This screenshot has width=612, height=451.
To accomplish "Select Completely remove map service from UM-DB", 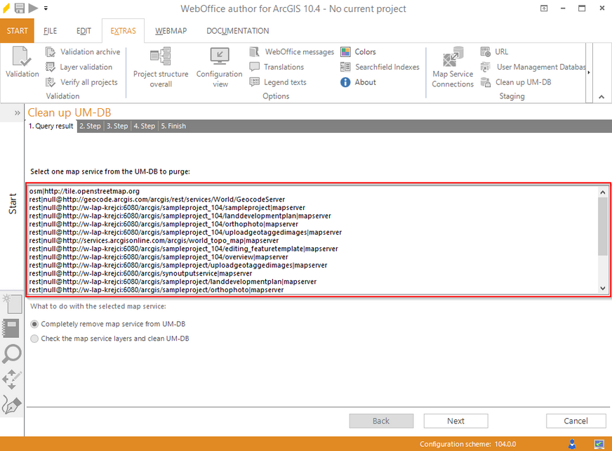I will [x=108, y=324].
